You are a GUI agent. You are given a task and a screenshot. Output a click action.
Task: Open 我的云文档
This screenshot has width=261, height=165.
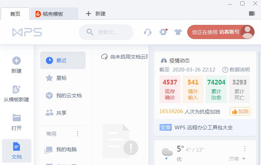[x=63, y=96]
